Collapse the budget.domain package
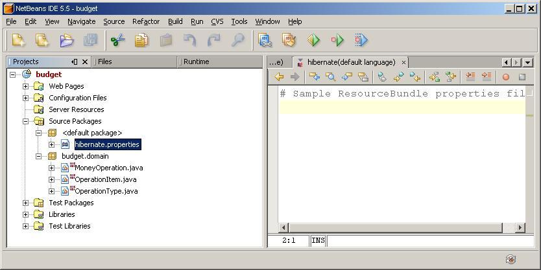 pyautogui.click(x=38, y=156)
